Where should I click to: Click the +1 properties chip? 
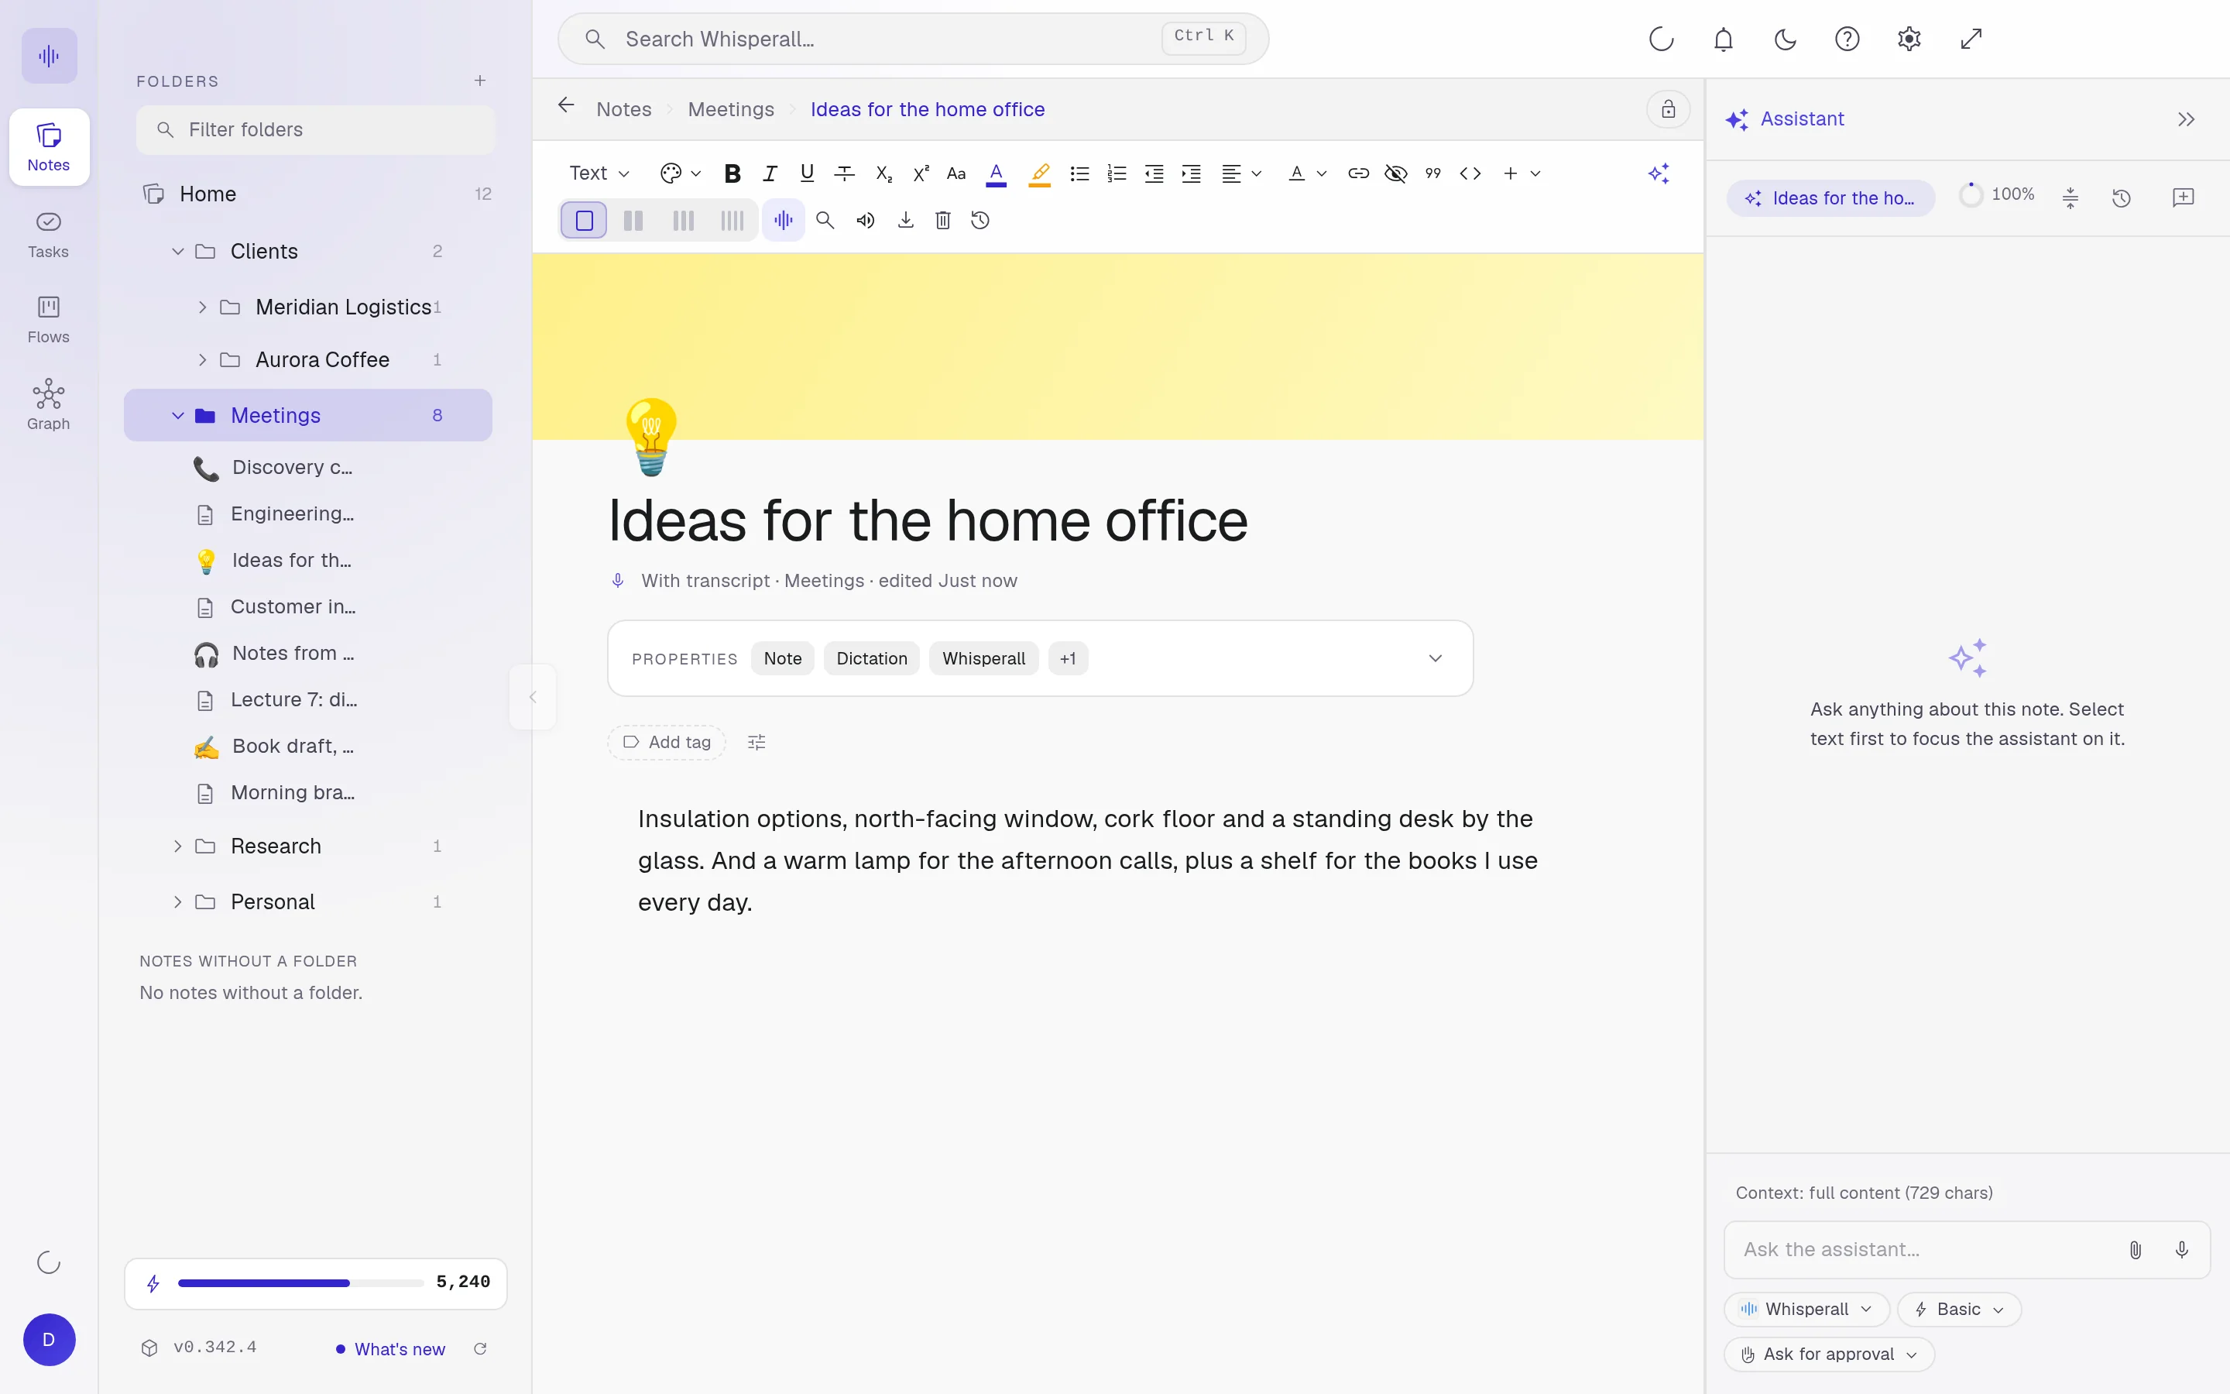pos(1068,658)
